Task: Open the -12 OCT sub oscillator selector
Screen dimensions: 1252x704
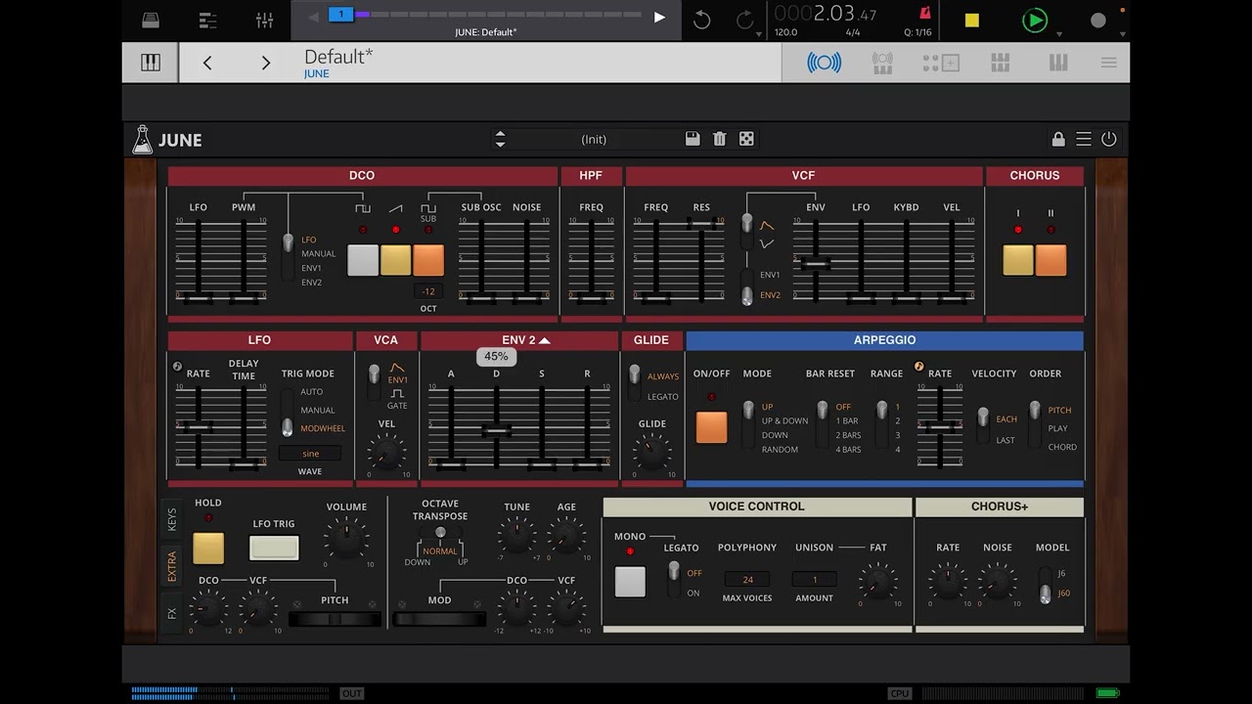Action: [x=428, y=291]
